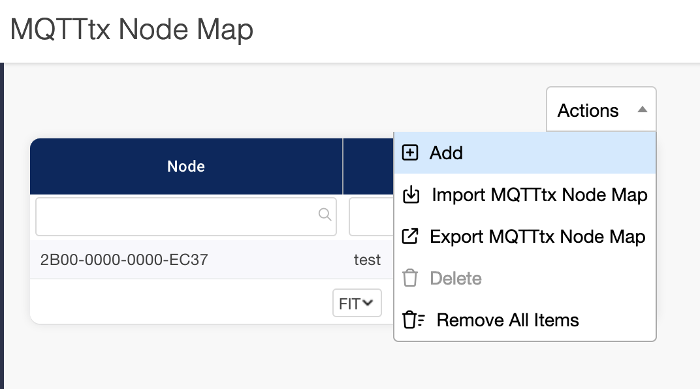Click the Import download-arrow icon
This screenshot has height=389, width=700.
coord(411,195)
